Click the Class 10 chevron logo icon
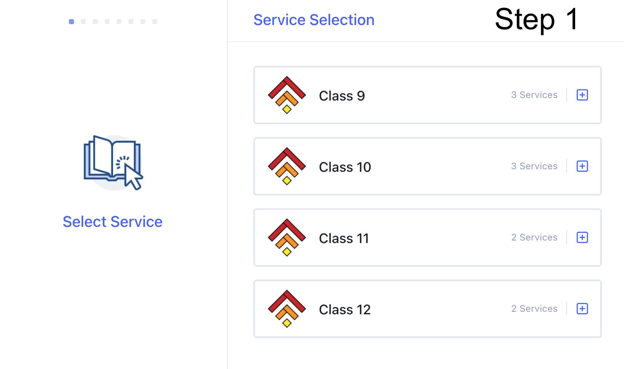The width and height of the screenshot is (624, 369). click(287, 166)
